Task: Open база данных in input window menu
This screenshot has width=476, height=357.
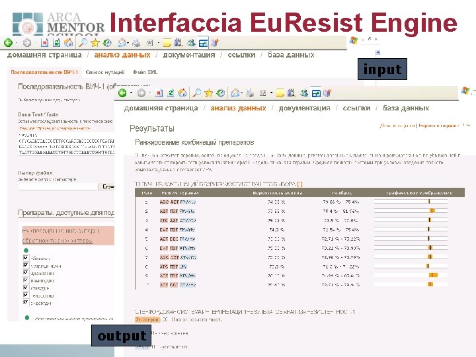Action: coord(291,55)
